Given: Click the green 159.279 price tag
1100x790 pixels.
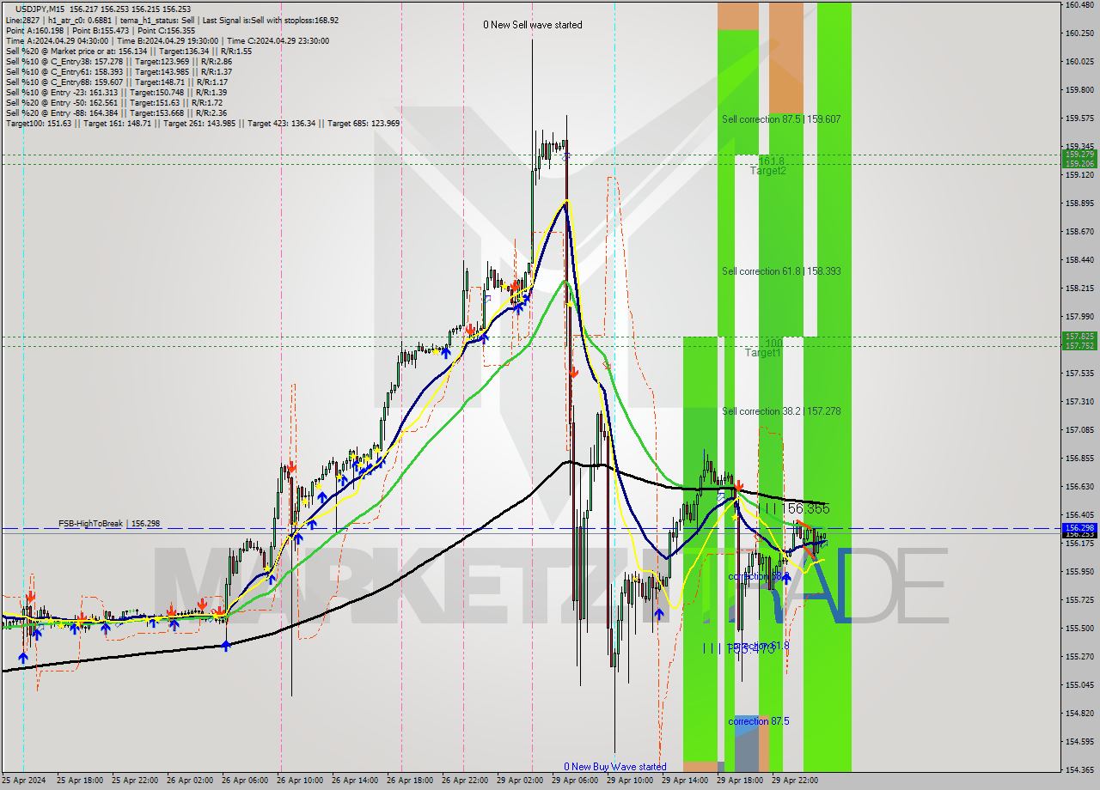Looking at the screenshot, I should (x=1079, y=155).
